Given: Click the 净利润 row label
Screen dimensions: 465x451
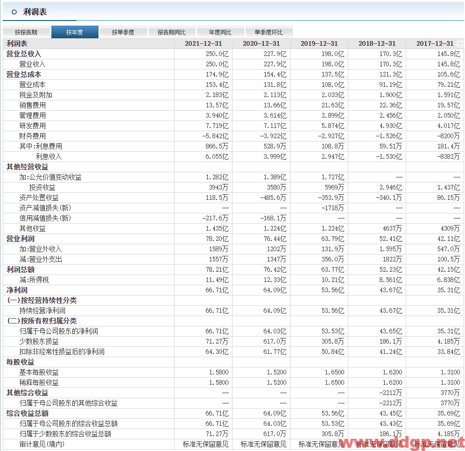Looking at the screenshot, I should point(17,290).
